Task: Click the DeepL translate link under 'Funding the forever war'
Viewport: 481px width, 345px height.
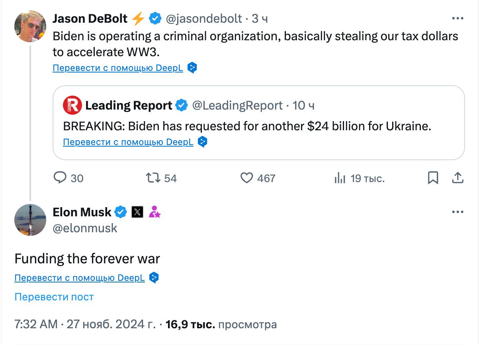Action: (80, 278)
